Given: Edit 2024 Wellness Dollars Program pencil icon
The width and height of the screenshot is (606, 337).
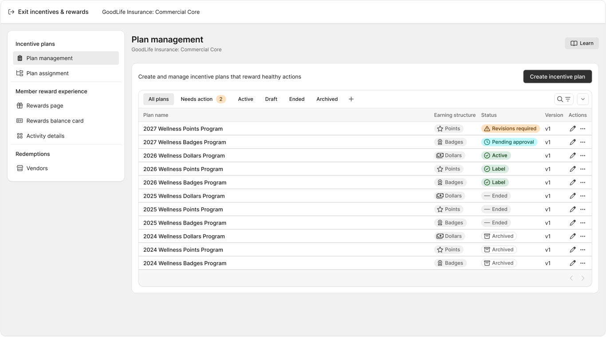Looking at the screenshot, I should 573,236.
